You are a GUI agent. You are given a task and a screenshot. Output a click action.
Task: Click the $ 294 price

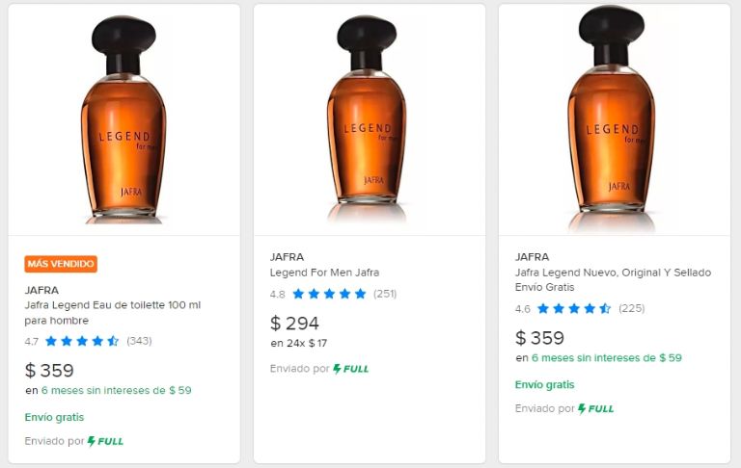point(294,324)
